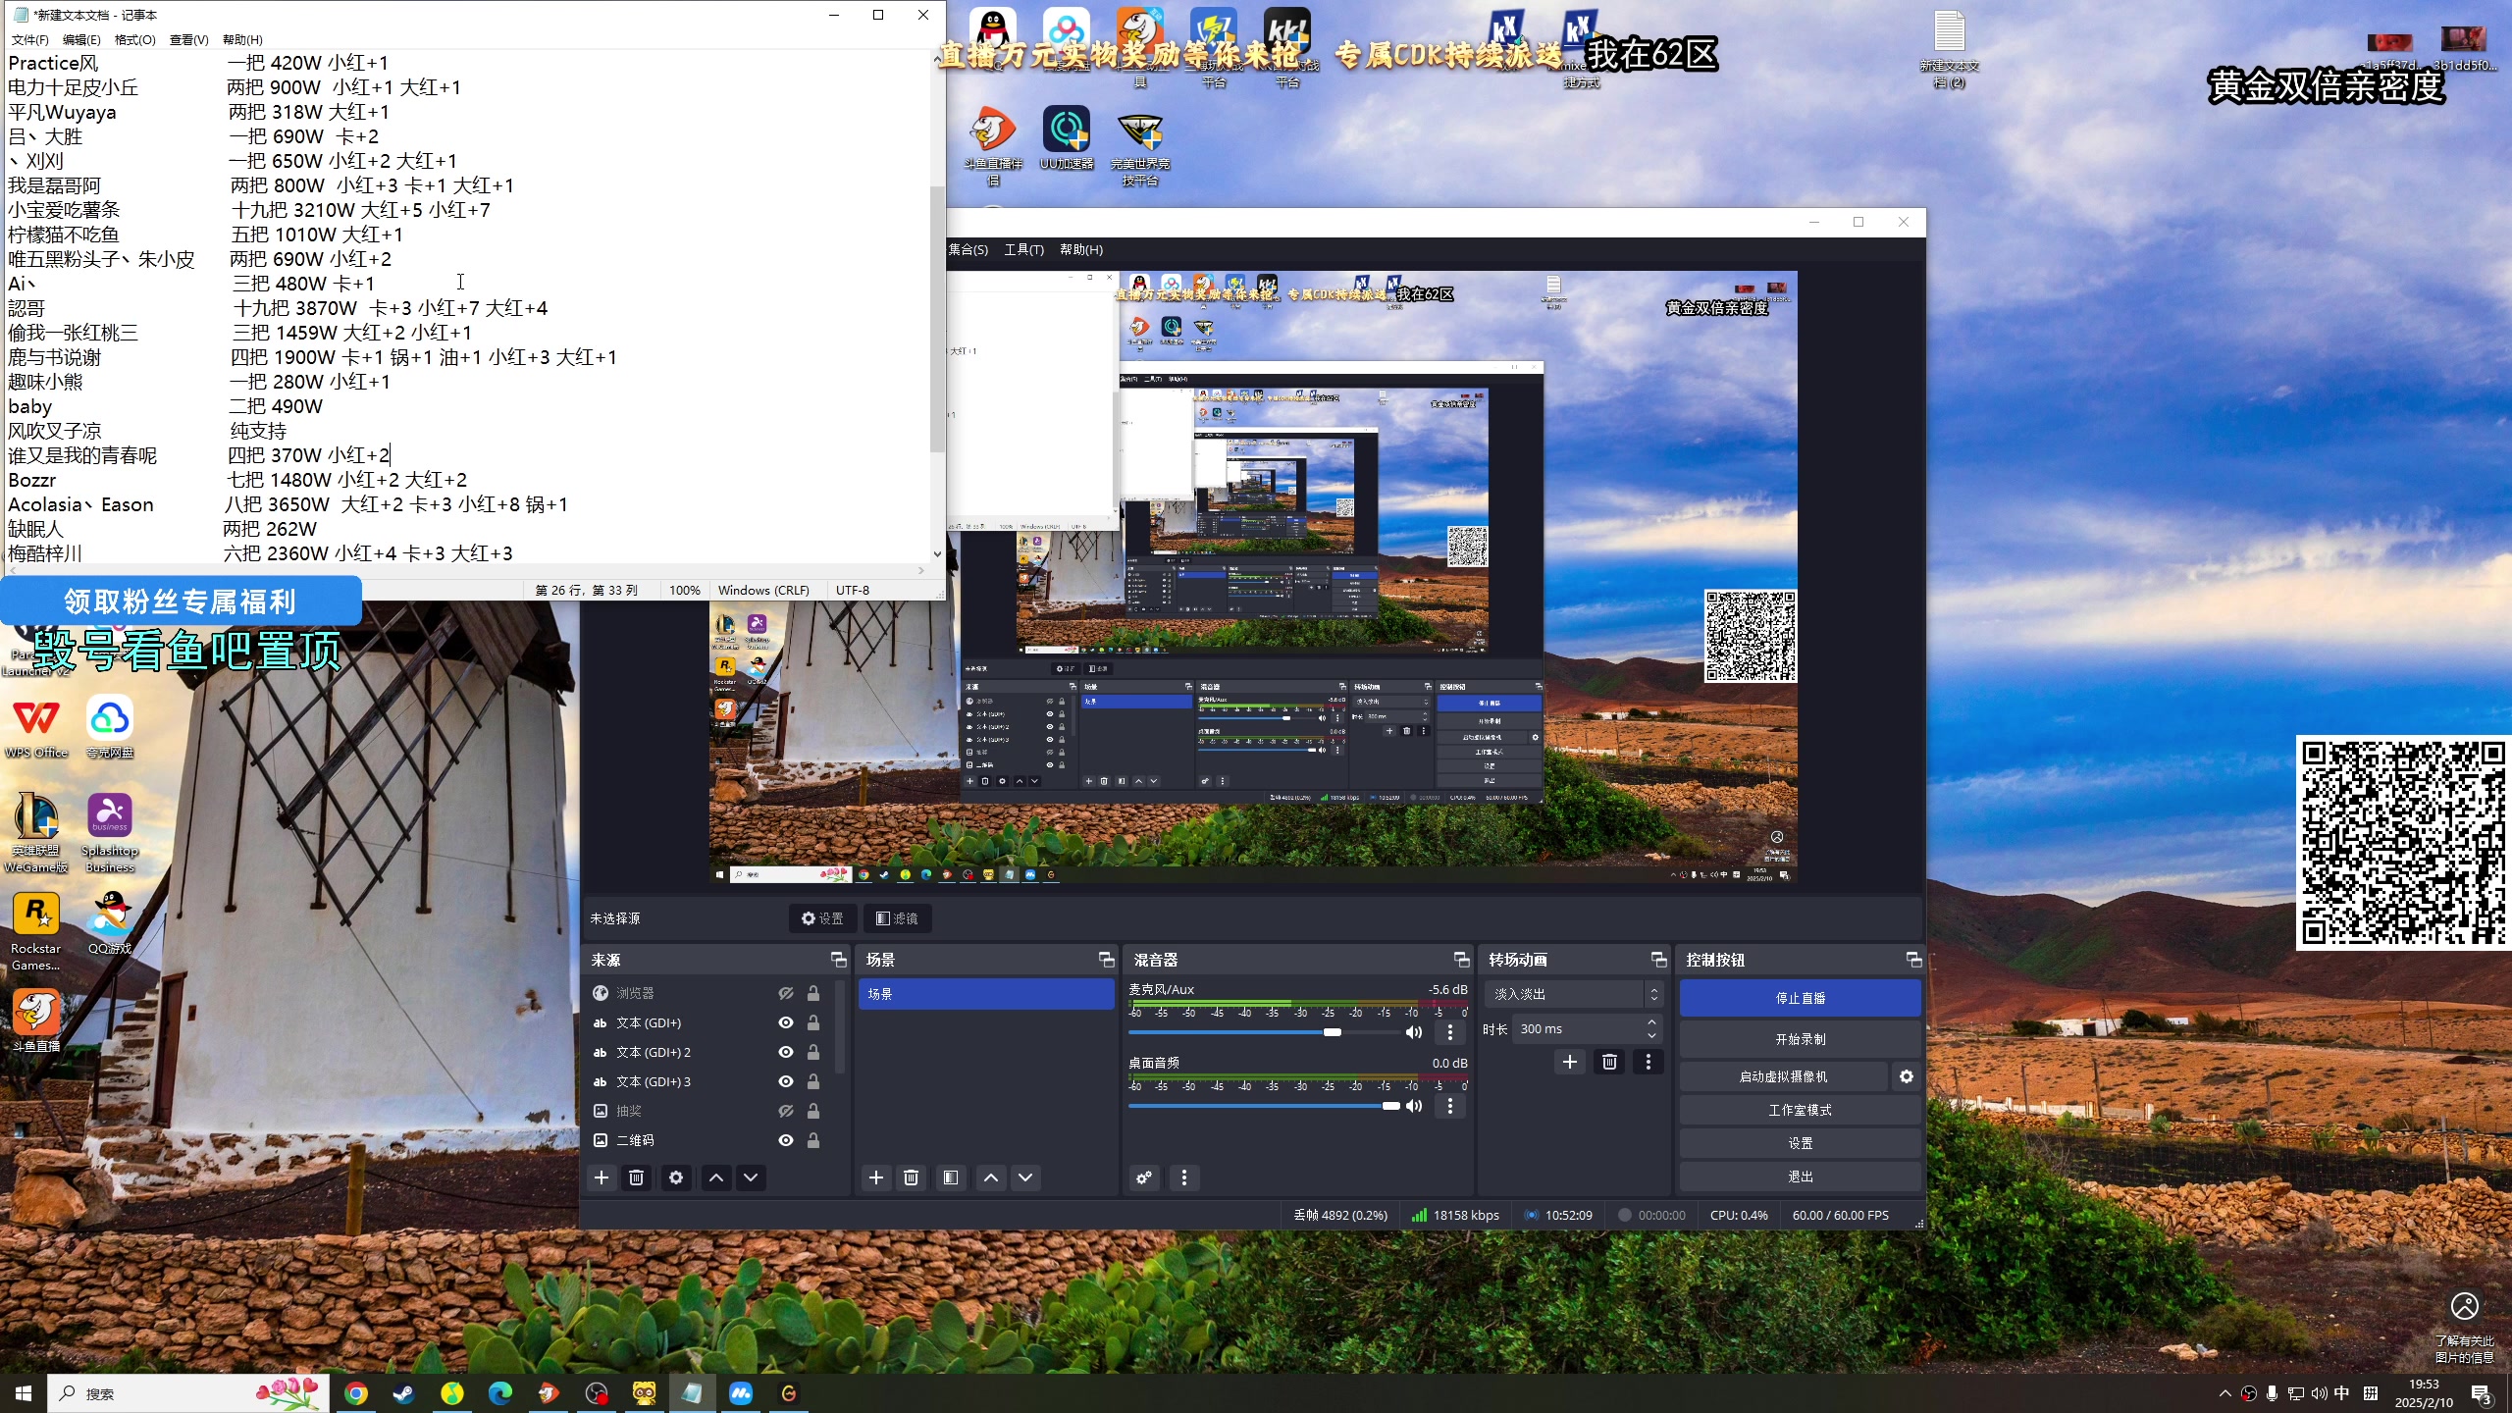2512x1413 pixels.
Task: Undock the 混音器 panel
Action: [x=1461, y=960]
